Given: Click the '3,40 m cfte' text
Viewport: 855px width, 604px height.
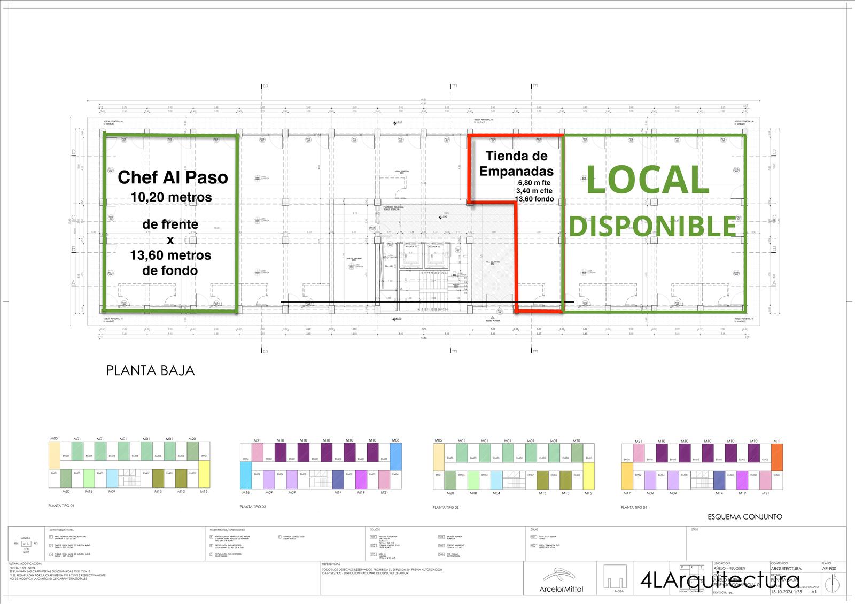Looking at the screenshot, I should (x=534, y=191).
